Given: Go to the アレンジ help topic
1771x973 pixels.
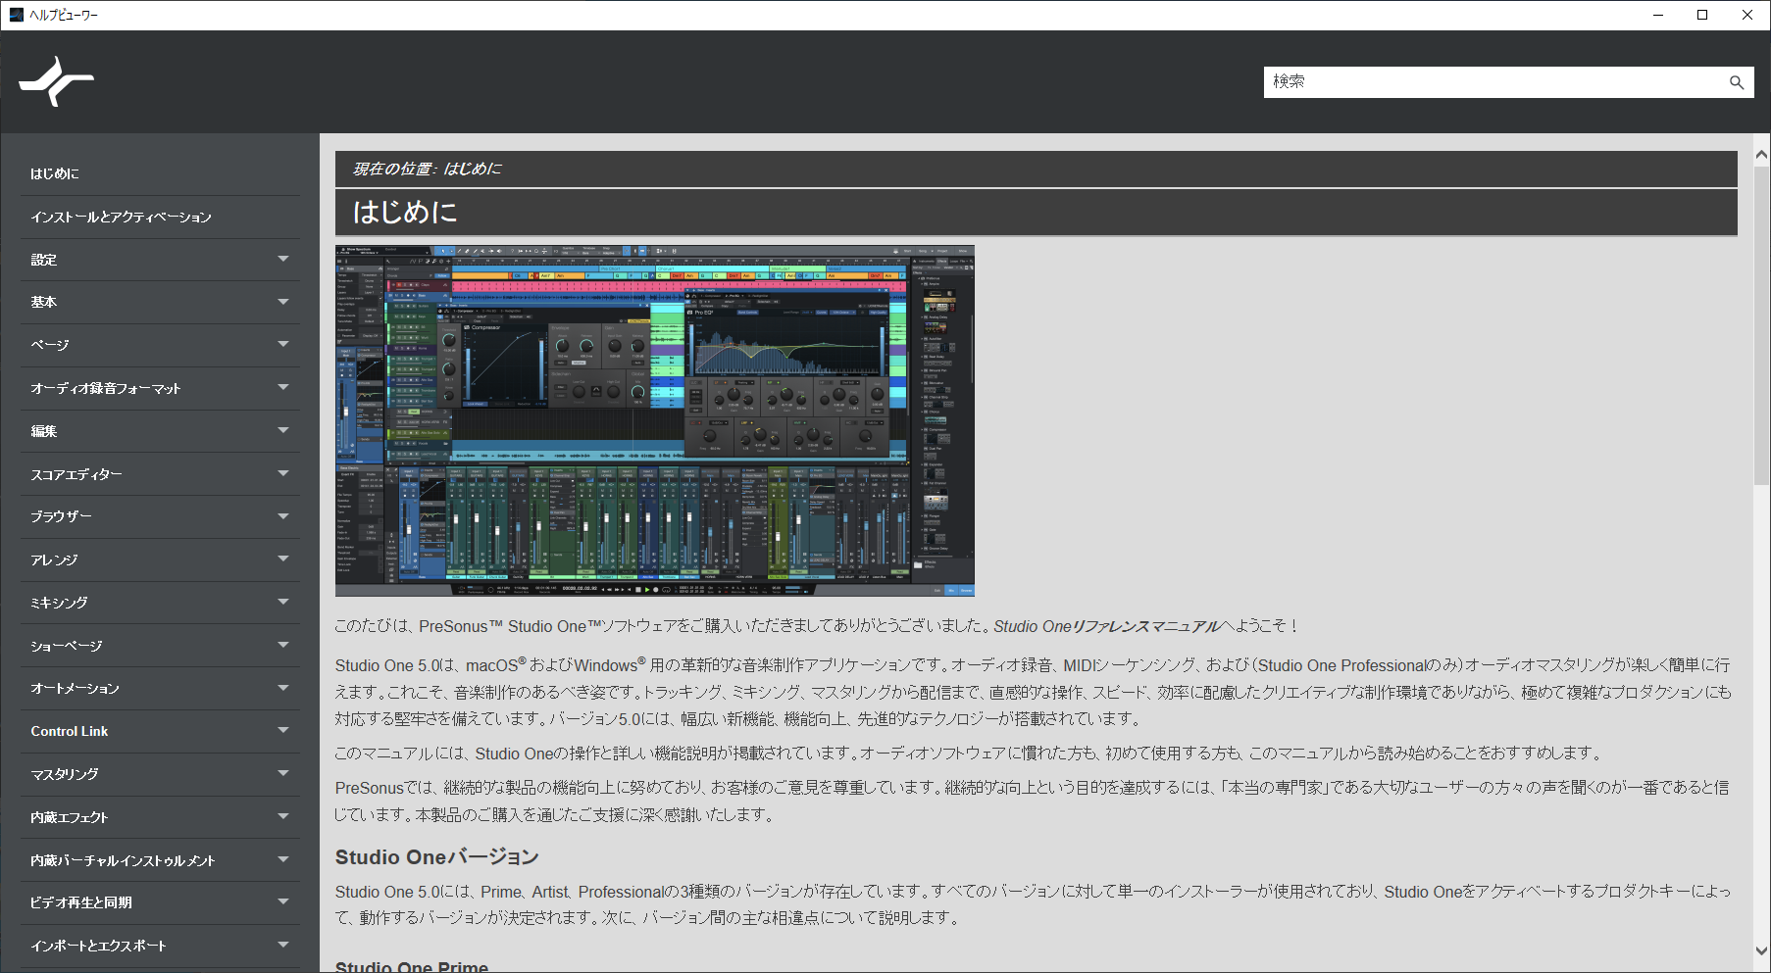Looking at the screenshot, I should click(54, 559).
